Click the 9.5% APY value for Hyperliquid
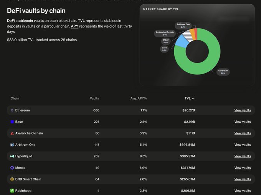The width and height of the screenshot is (261, 195). pos(143,156)
